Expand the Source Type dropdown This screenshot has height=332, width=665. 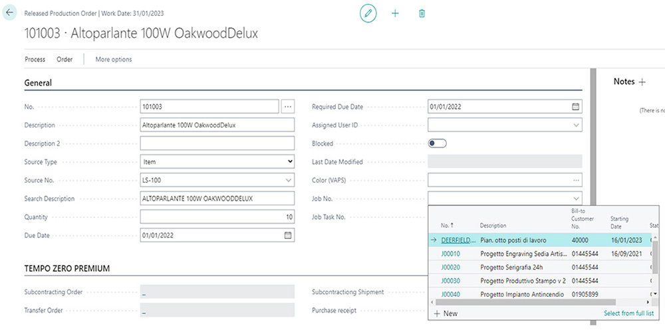click(289, 161)
